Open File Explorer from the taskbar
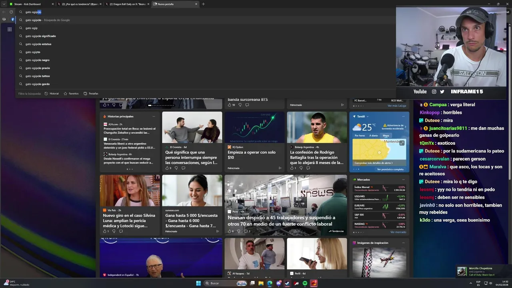Viewport: 512px width, 288px height. click(261, 283)
